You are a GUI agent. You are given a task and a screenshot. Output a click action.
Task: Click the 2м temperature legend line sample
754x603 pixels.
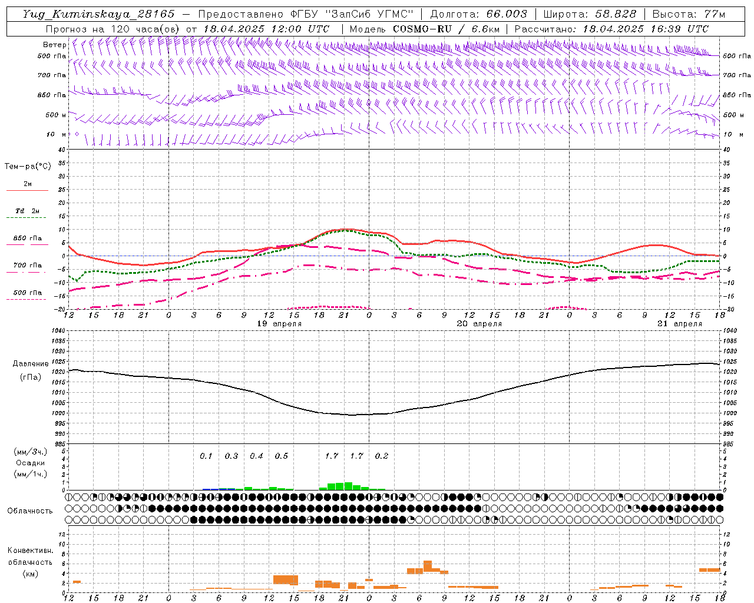[x=27, y=190]
